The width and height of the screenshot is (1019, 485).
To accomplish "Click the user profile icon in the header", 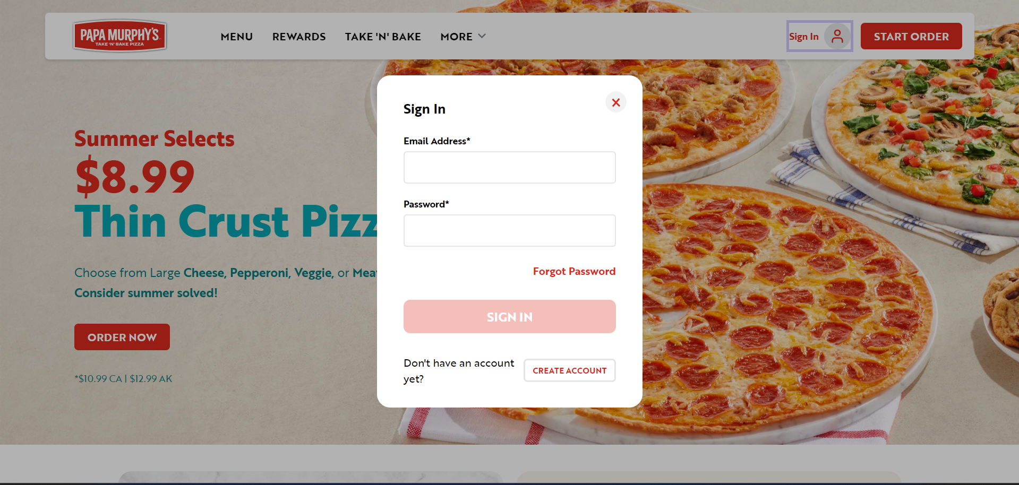I will [x=837, y=36].
